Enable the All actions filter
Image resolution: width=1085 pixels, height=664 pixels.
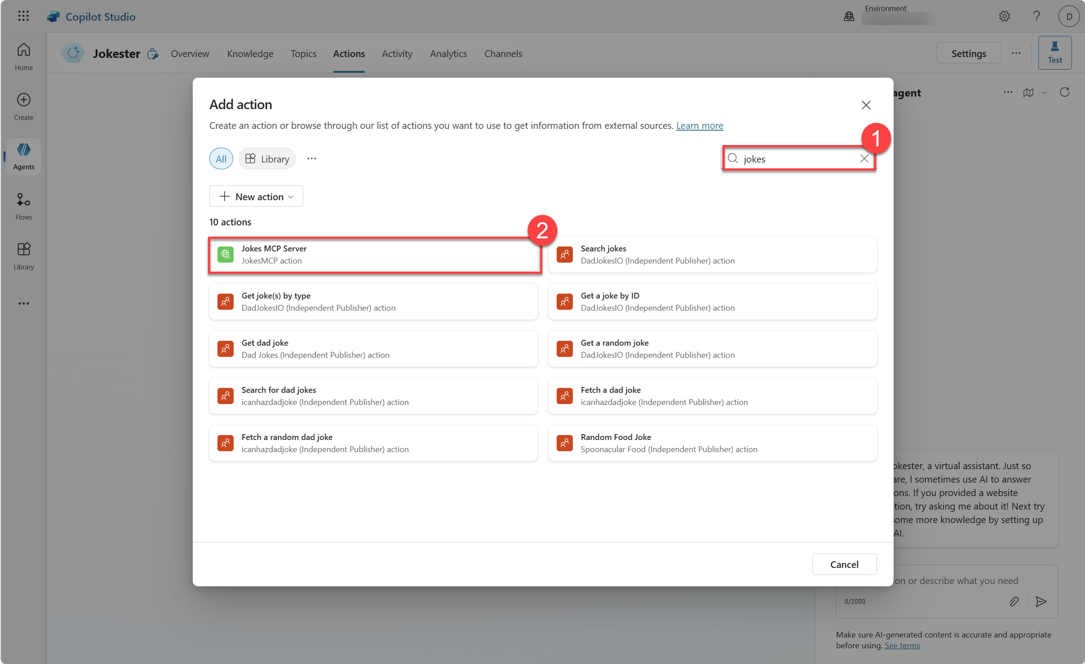coord(221,158)
